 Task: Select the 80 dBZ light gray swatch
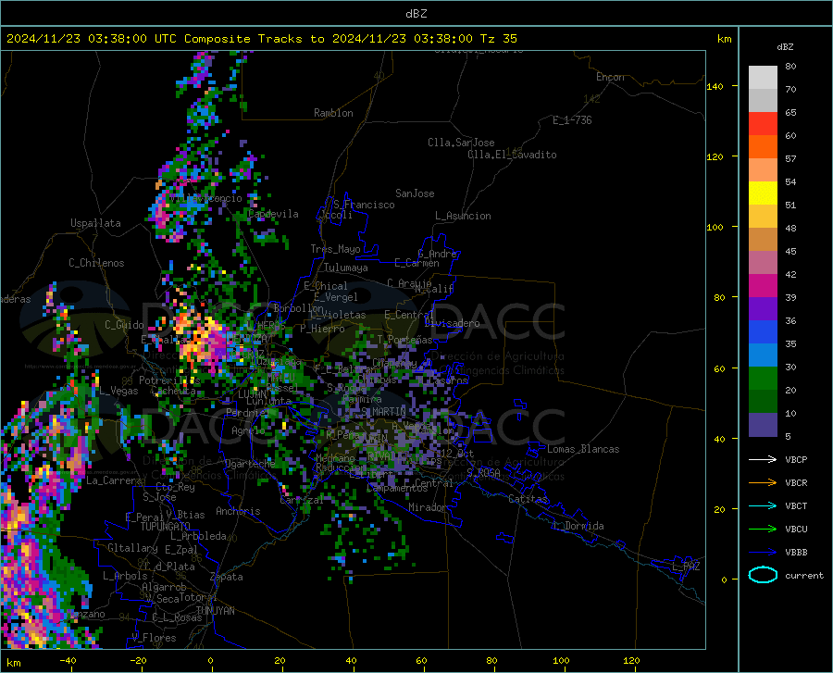pyautogui.click(x=763, y=78)
